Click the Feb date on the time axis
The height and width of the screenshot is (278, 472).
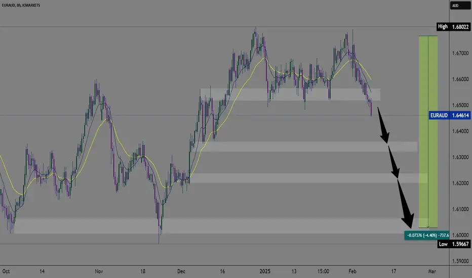pyautogui.click(x=352, y=271)
